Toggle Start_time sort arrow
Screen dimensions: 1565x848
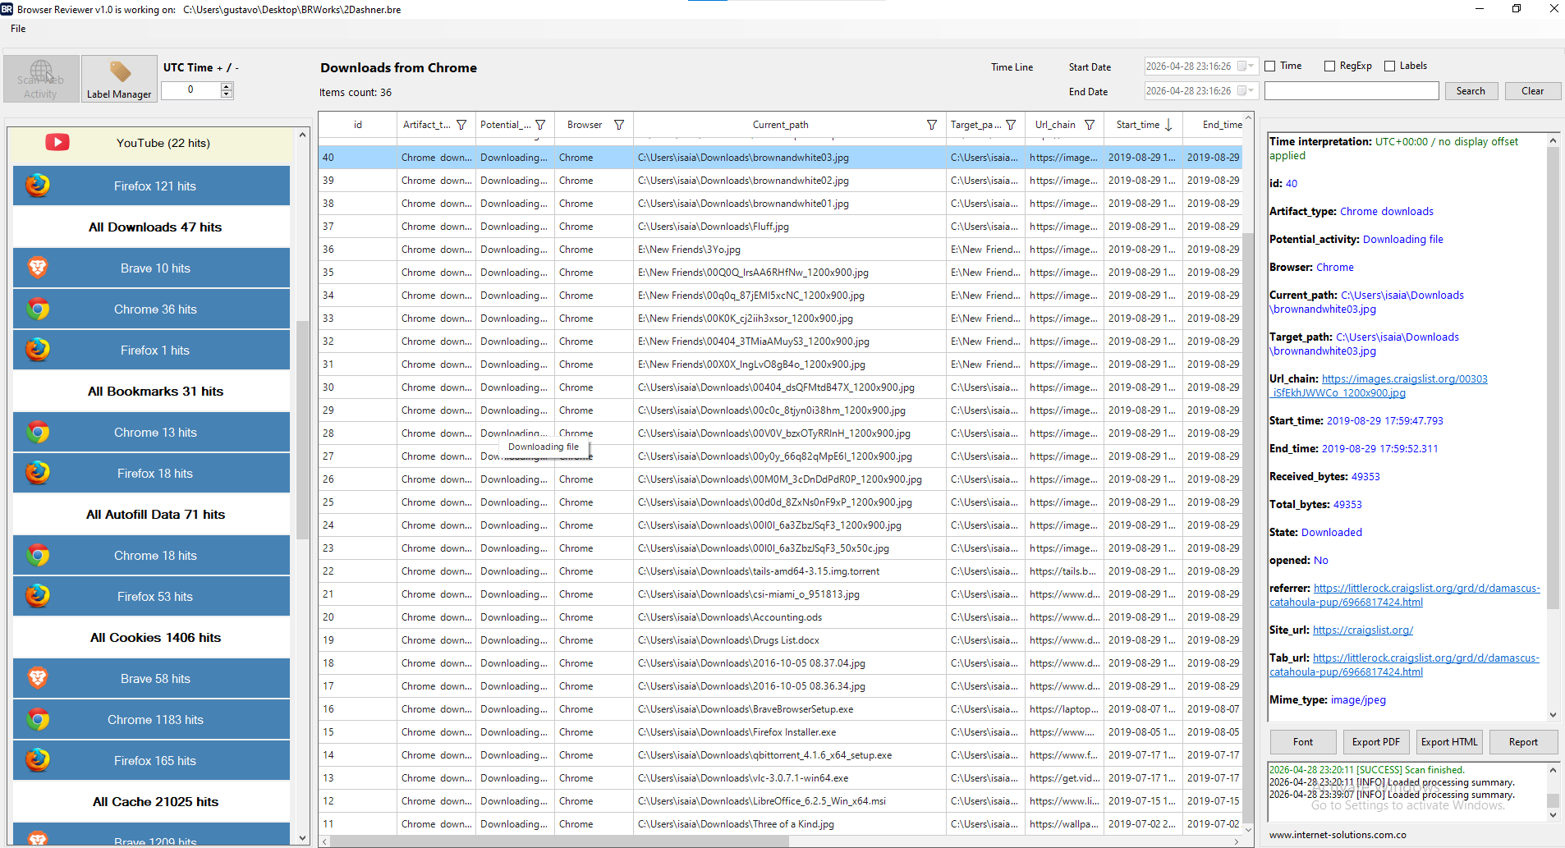(1168, 125)
